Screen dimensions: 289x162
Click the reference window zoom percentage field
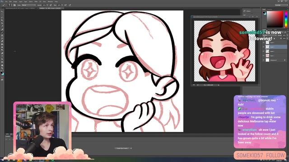pyautogui.click(x=194, y=85)
